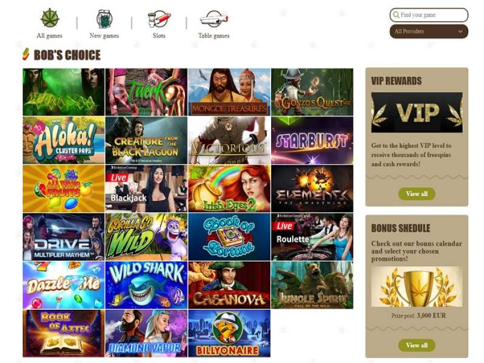The height and width of the screenshot is (363, 484).
Task: Click the All Providers chevron arrow
Action: [460, 31]
